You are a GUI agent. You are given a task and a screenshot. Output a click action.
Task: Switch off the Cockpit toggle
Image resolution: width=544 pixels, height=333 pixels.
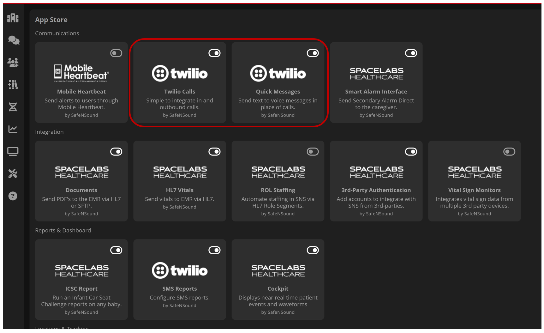[313, 250]
